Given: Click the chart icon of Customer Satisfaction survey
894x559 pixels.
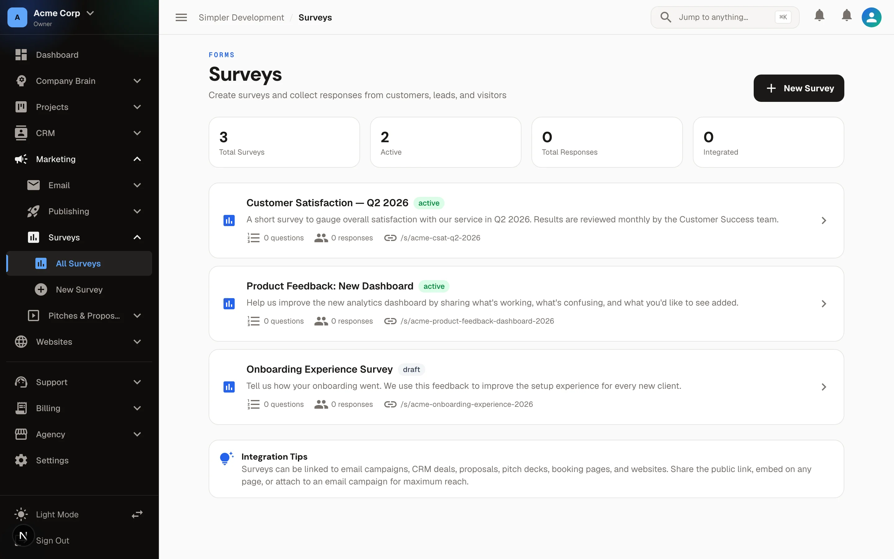Looking at the screenshot, I should (229, 220).
